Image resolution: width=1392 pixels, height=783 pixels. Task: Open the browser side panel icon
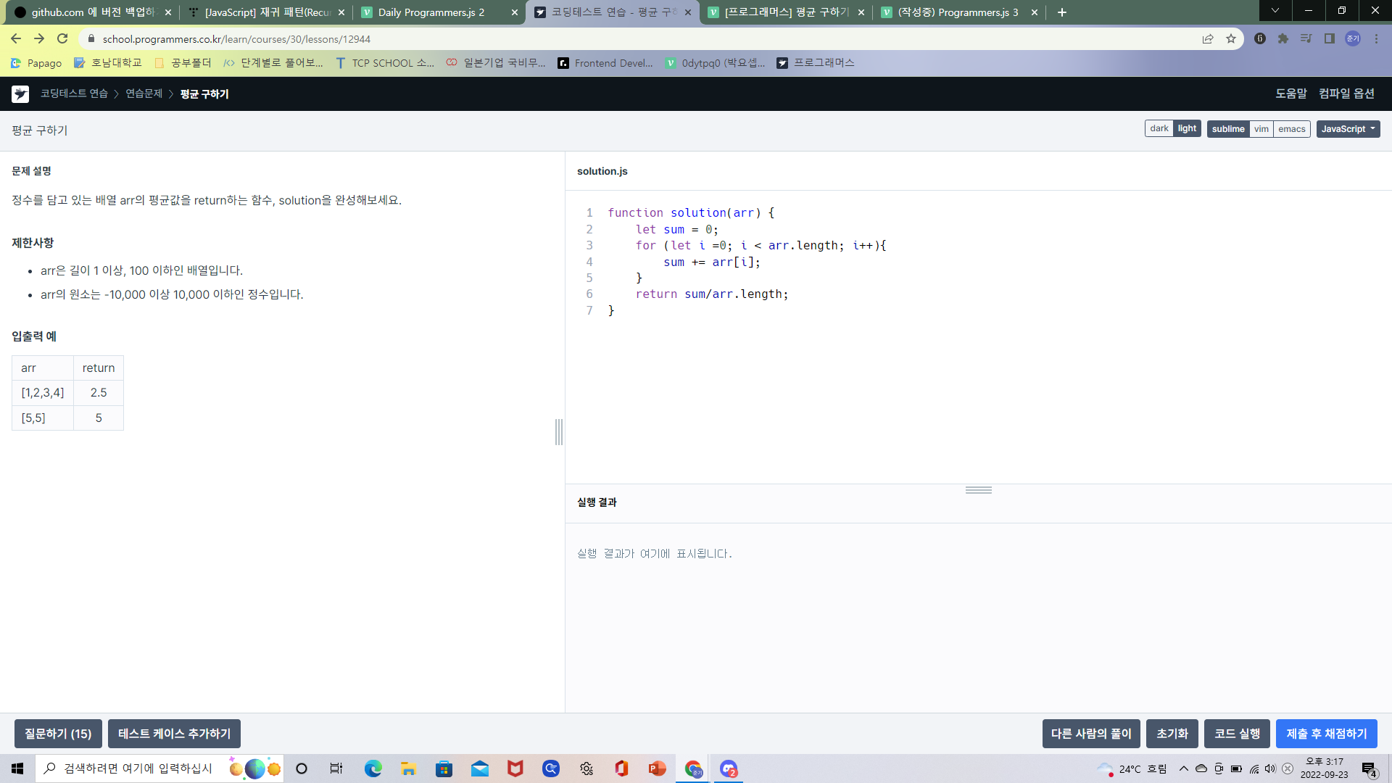[x=1330, y=38]
